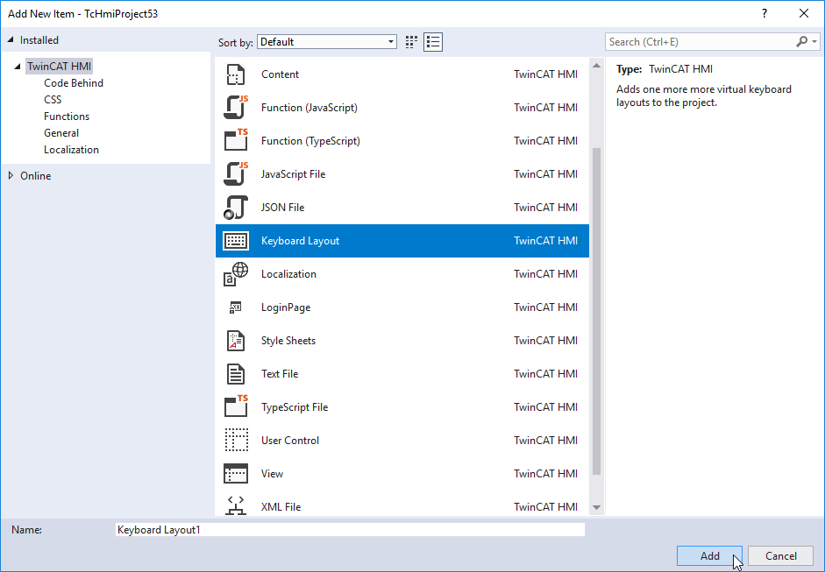Select 'User Control' template name
The image size is (825, 572).
click(290, 440)
